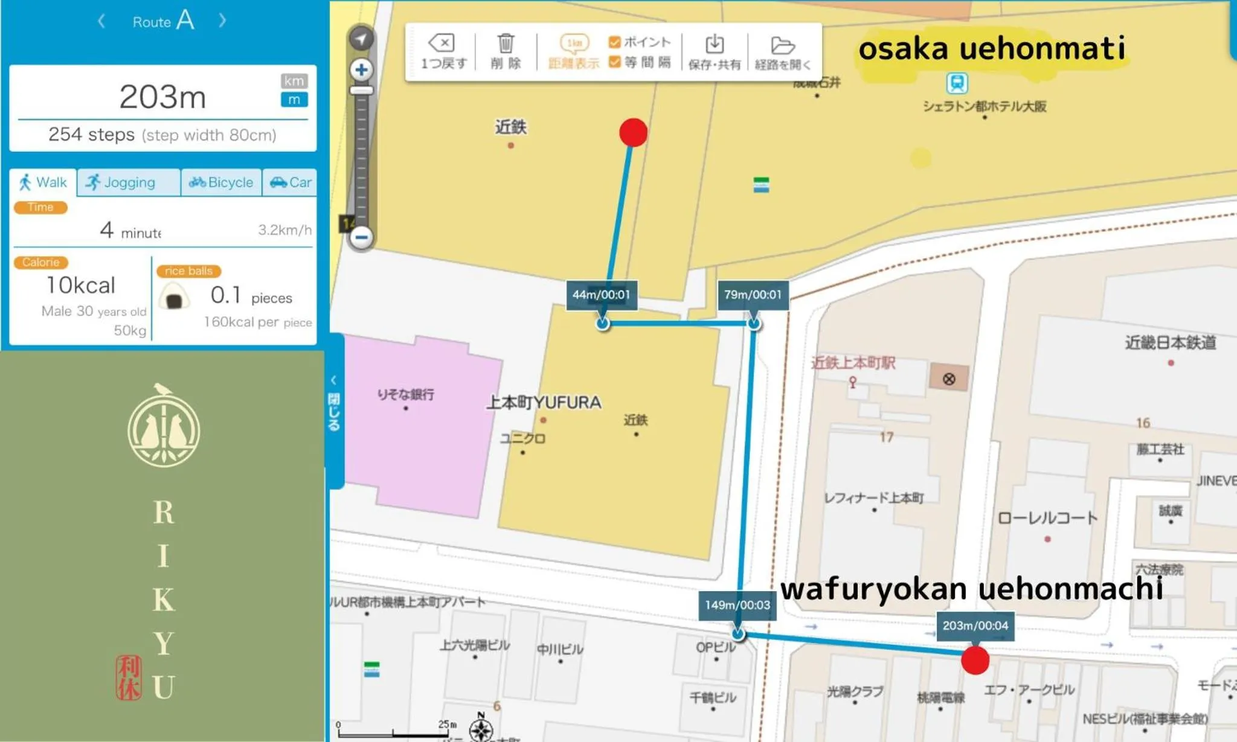Viewport: 1237px width, 742px height.
Task: Select the Car travel mode tab
Action: tap(291, 182)
